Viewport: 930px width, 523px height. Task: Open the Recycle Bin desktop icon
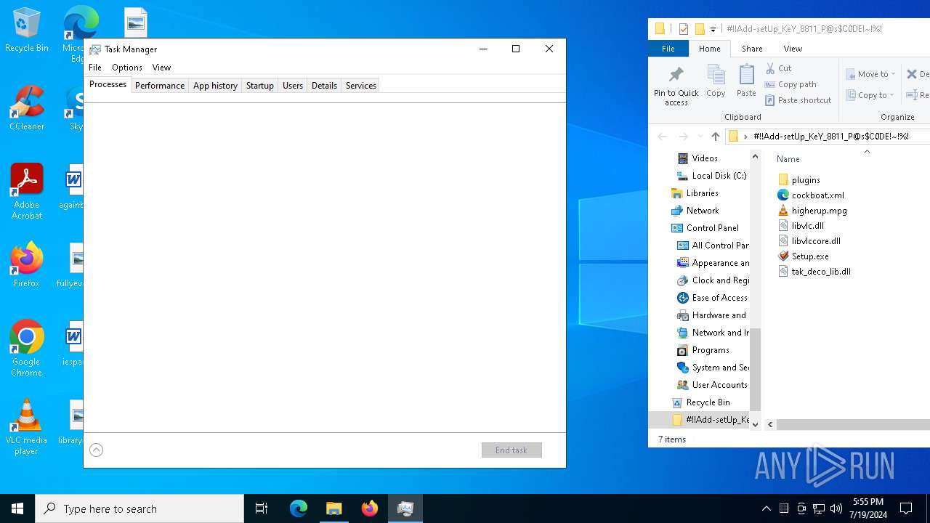point(27,31)
